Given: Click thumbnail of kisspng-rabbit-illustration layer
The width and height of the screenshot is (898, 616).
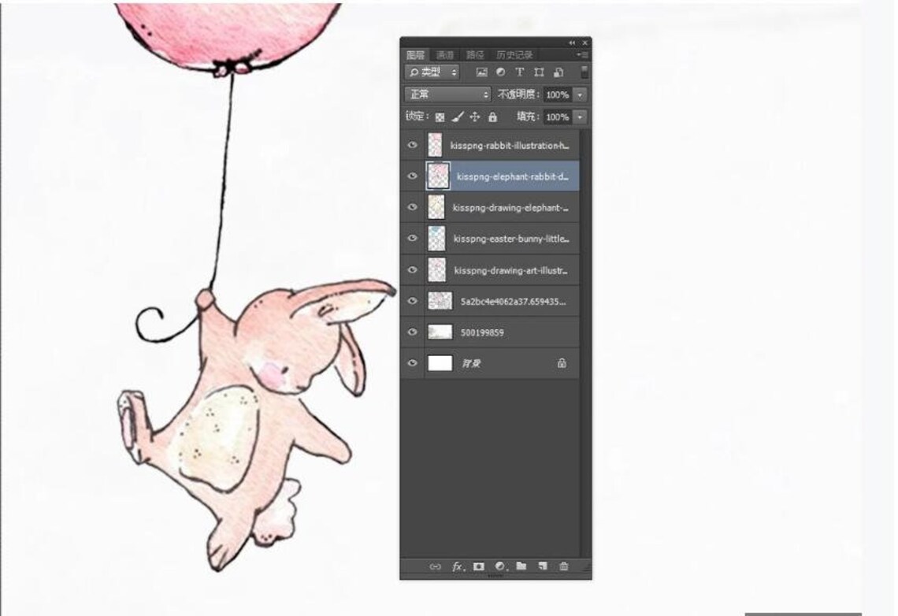Looking at the screenshot, I should tap(436, 146).
